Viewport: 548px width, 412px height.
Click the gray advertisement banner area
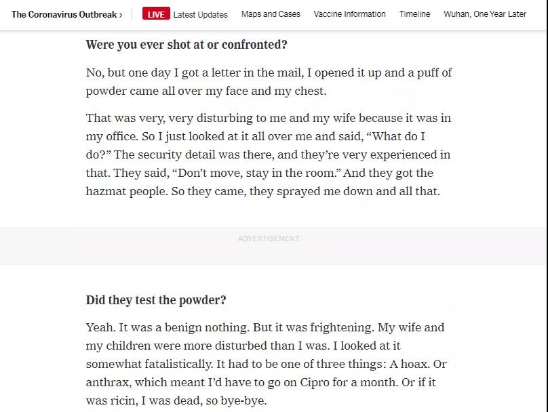point(407,247)
